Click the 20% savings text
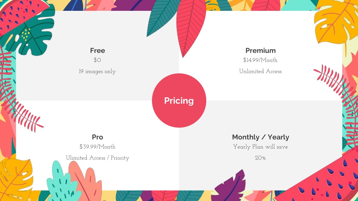Viewport: 358px width, 201px height. click(260, 158)
